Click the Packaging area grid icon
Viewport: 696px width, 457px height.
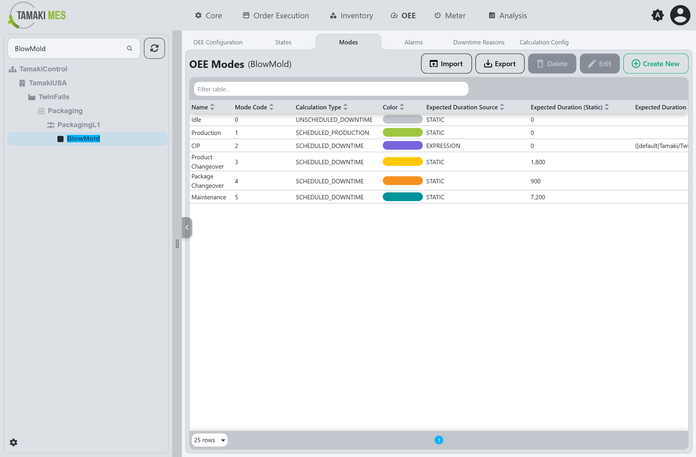pos(41,111)
